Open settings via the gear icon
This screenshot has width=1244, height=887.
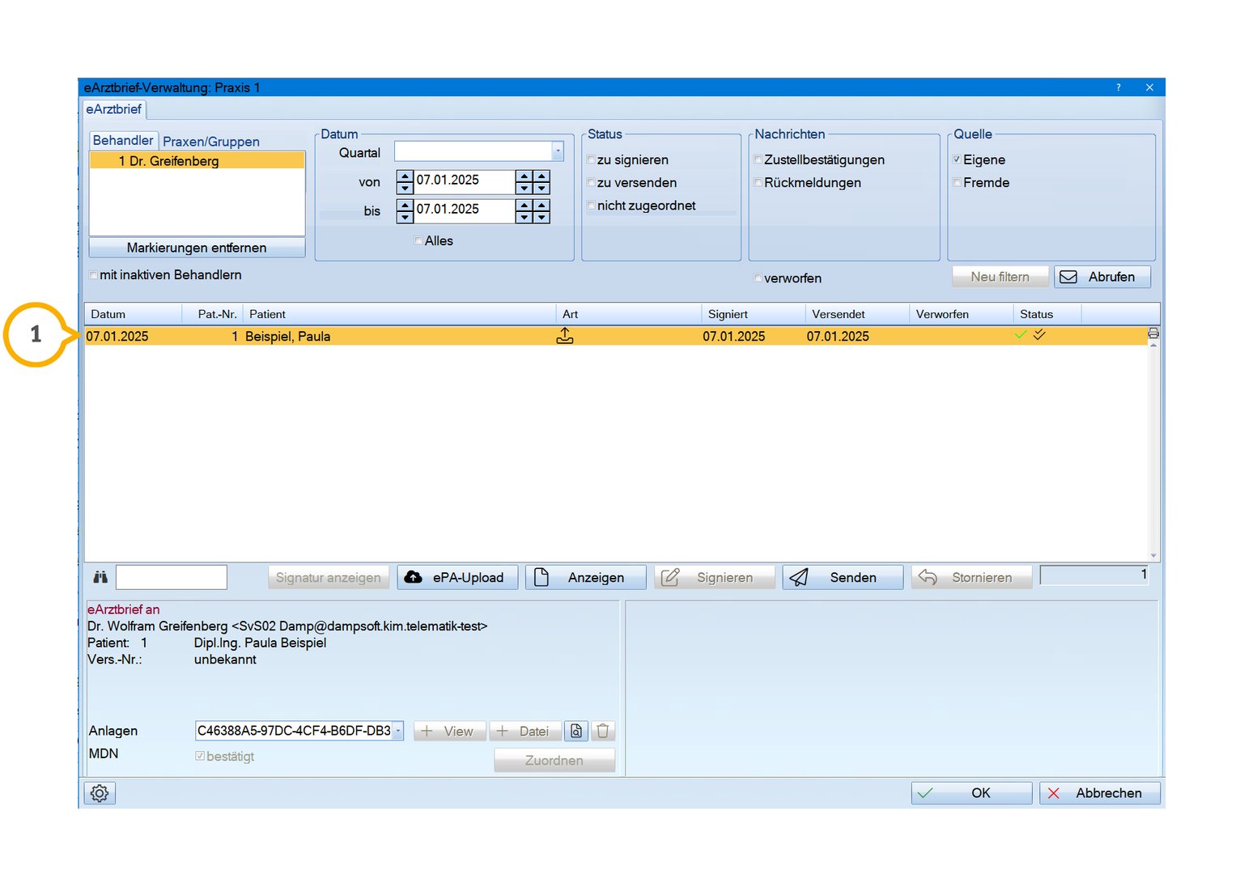click(x=100, y=793)
